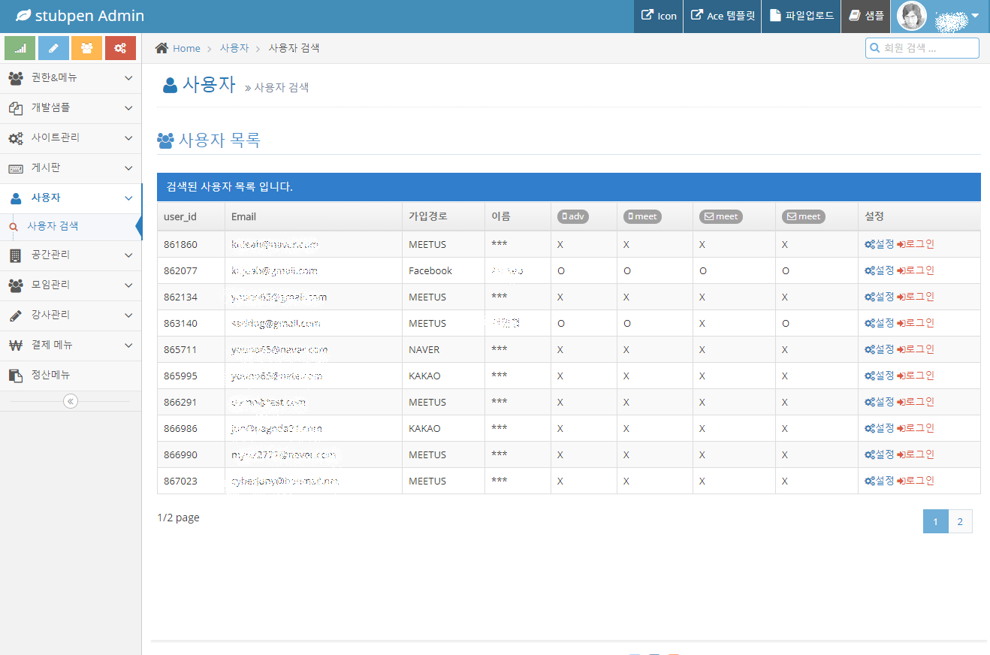This screenshot has width=990, height=655.
Task: Open the Icon external link
Action: [x=659, y=16]
